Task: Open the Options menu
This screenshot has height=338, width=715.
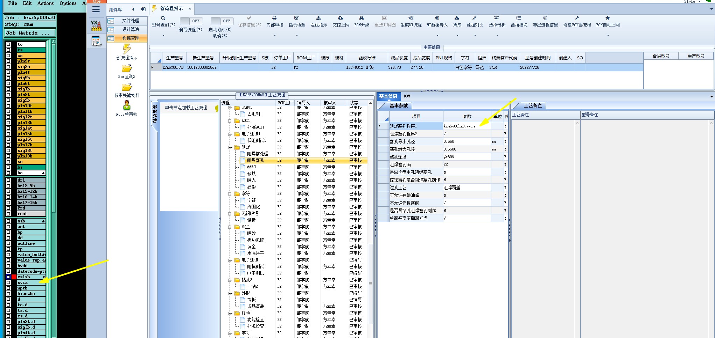Action: pyautogui.click(x=68, y=3)
